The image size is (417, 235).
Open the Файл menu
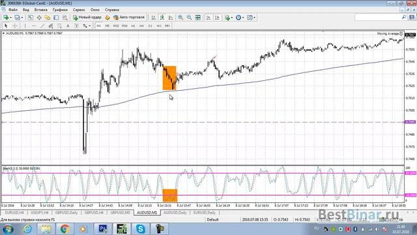point(13,10)
